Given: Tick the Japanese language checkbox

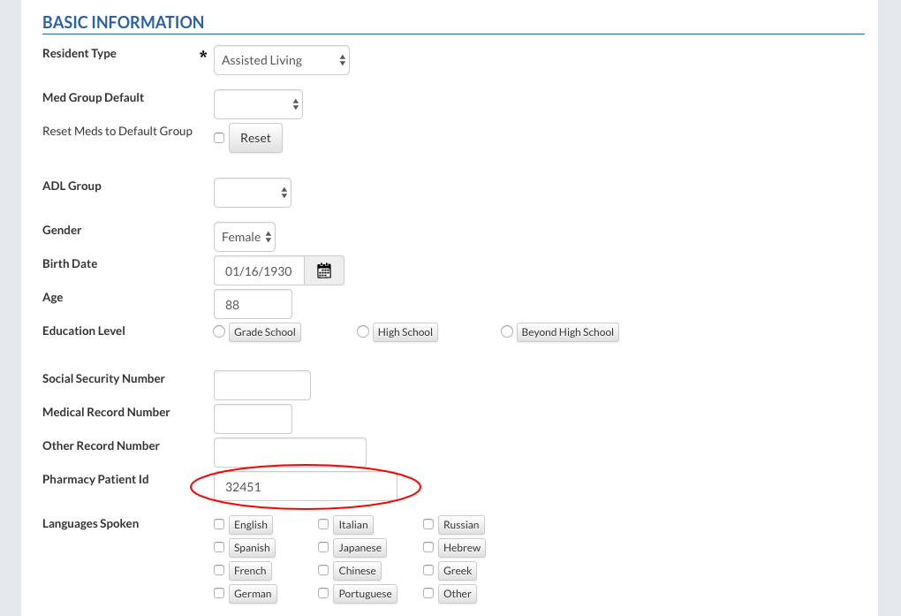Looking at the screenshot, I should (x=324, y=548).
